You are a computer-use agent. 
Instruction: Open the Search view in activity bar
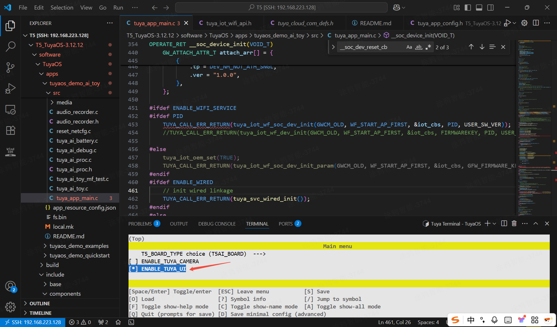(10, 46)
